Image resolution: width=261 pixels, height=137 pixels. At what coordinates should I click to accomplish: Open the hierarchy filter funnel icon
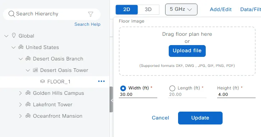pos(90,14)
